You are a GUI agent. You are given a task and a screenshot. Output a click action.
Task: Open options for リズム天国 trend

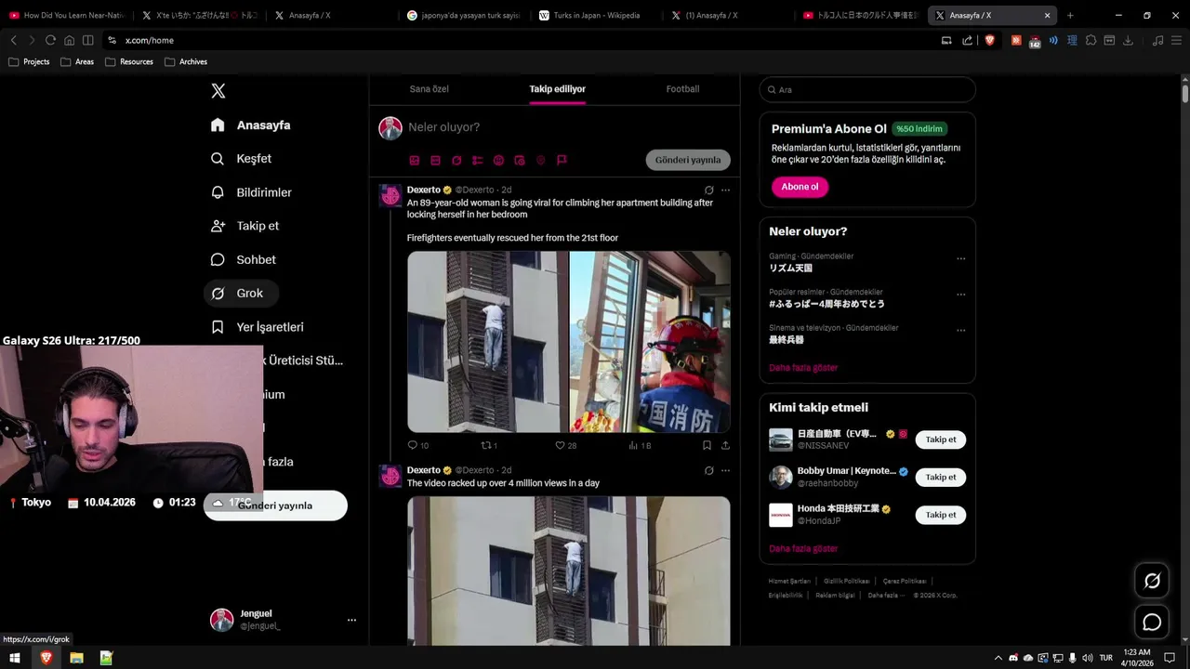coord(961,259)
